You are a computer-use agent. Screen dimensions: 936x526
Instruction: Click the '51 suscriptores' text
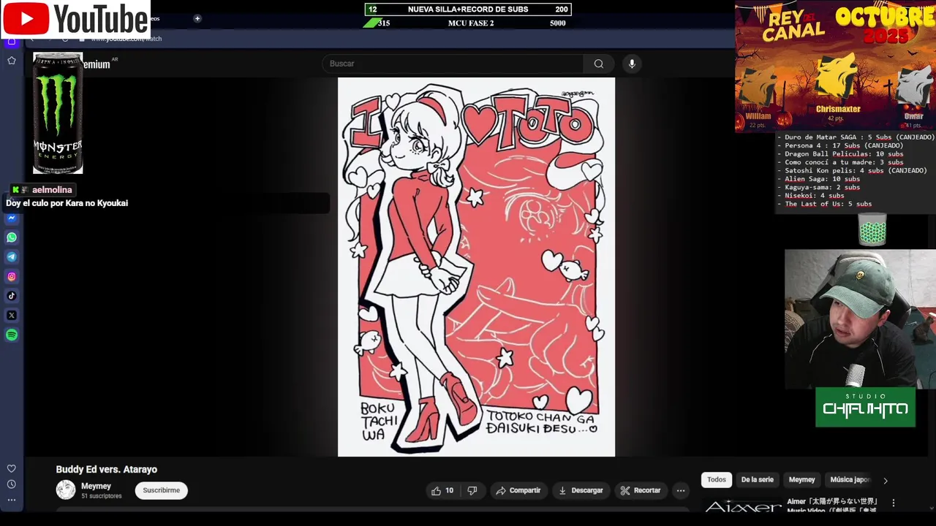click(101, 496)
